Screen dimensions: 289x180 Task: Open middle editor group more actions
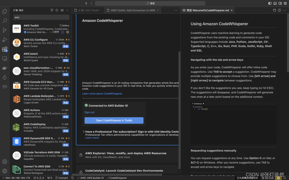point(176,10)
